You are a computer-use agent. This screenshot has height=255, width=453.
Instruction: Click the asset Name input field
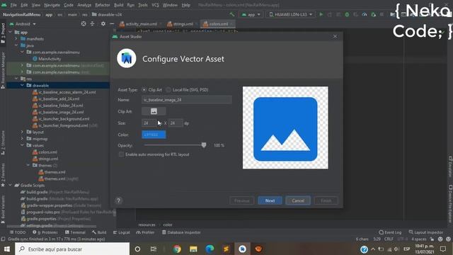click(x=187, y=100)
